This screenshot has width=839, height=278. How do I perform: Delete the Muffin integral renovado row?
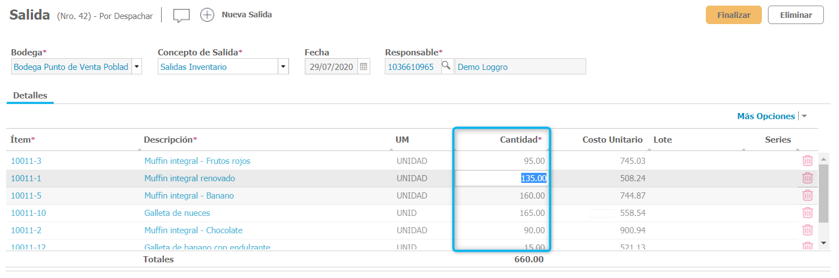click(x=808, y=178)
